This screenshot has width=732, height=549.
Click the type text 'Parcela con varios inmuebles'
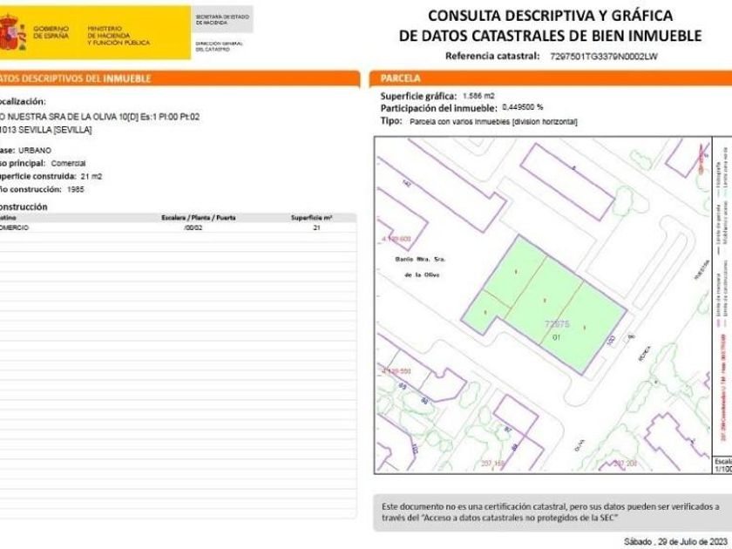[x=460, y=122]
